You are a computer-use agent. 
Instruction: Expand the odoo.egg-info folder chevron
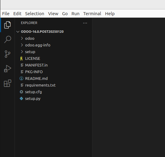click(x=22, y=45)
